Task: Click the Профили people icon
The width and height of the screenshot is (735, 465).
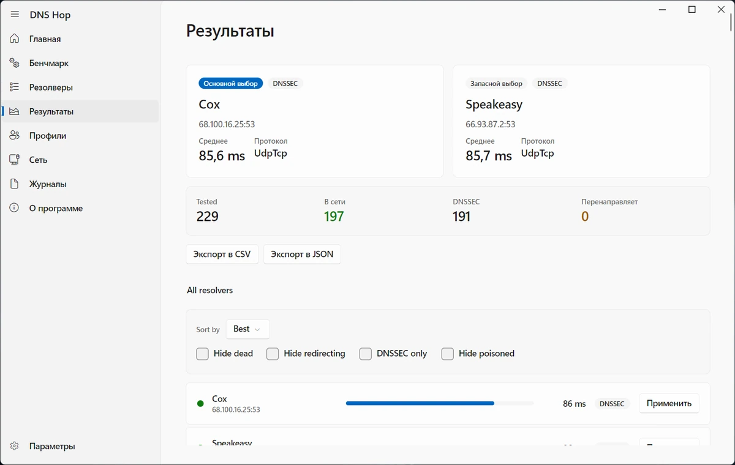Action: click(x=15, y=136)
